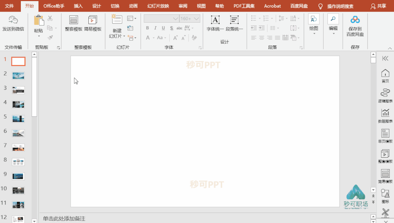Viewport: 394px width, 223px height.
Task: Collapse the right sidebar with double chevron
Action: click(385, 58)
